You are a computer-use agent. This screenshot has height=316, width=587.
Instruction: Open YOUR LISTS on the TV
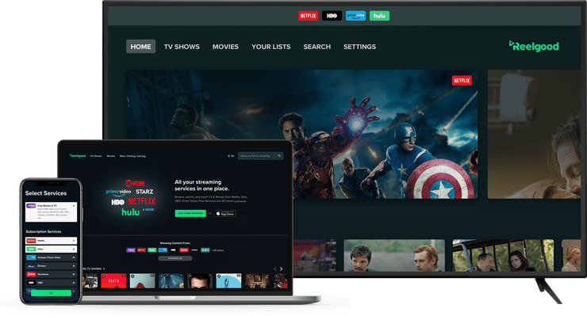coord(271,47)
